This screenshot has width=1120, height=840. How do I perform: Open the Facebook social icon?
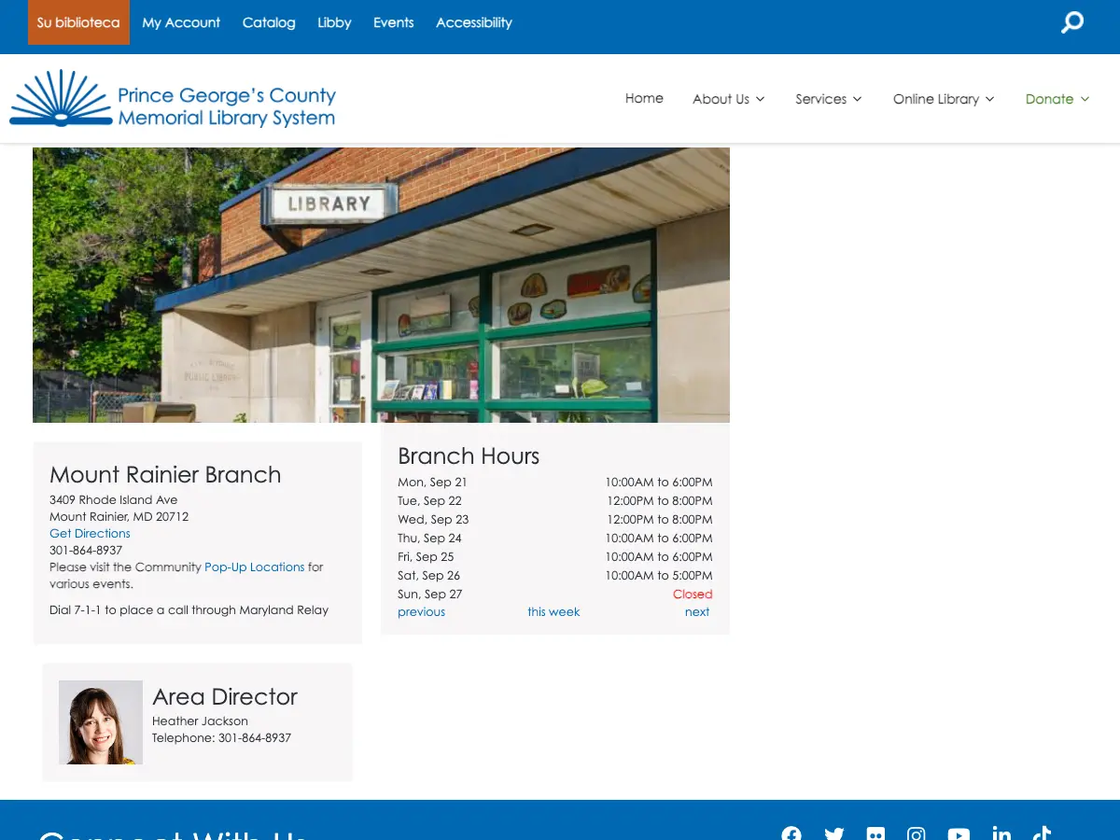(x=791, y=833)
